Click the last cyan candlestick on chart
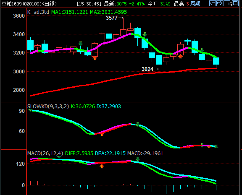This screenshot has height=195, width=242. [216, 61]
